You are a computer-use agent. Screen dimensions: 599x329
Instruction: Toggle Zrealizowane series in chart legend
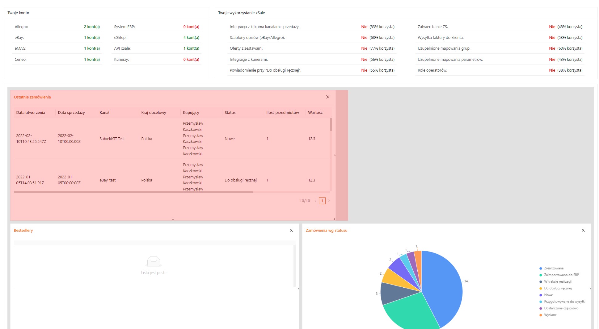click(554, 268)
